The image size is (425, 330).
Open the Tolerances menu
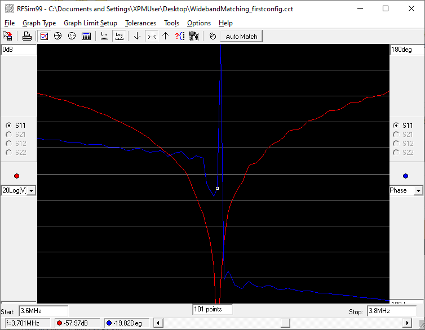[x=140, y=23]
